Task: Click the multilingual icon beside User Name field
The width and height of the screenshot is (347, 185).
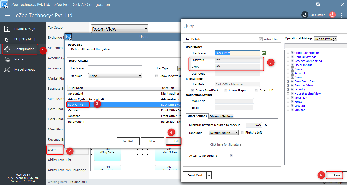Action: [x=264, y=53]
